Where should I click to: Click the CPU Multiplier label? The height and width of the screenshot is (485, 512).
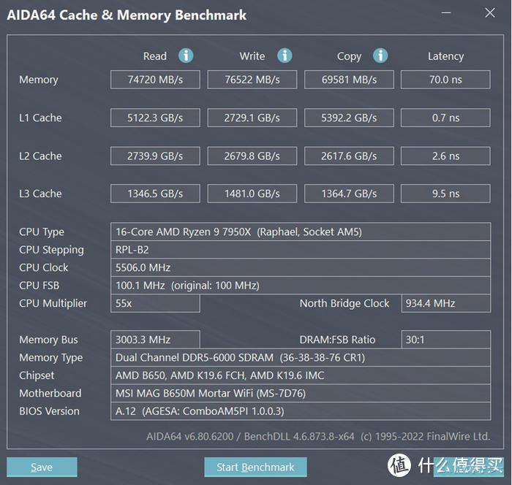53,304
